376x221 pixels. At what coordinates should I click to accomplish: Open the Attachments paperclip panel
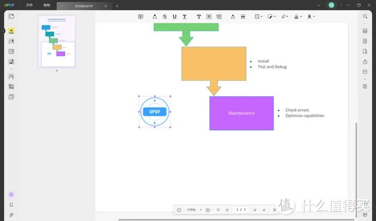[x=11, y=215]
